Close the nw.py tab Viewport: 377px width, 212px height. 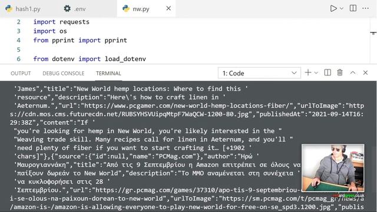coord(168,8)
